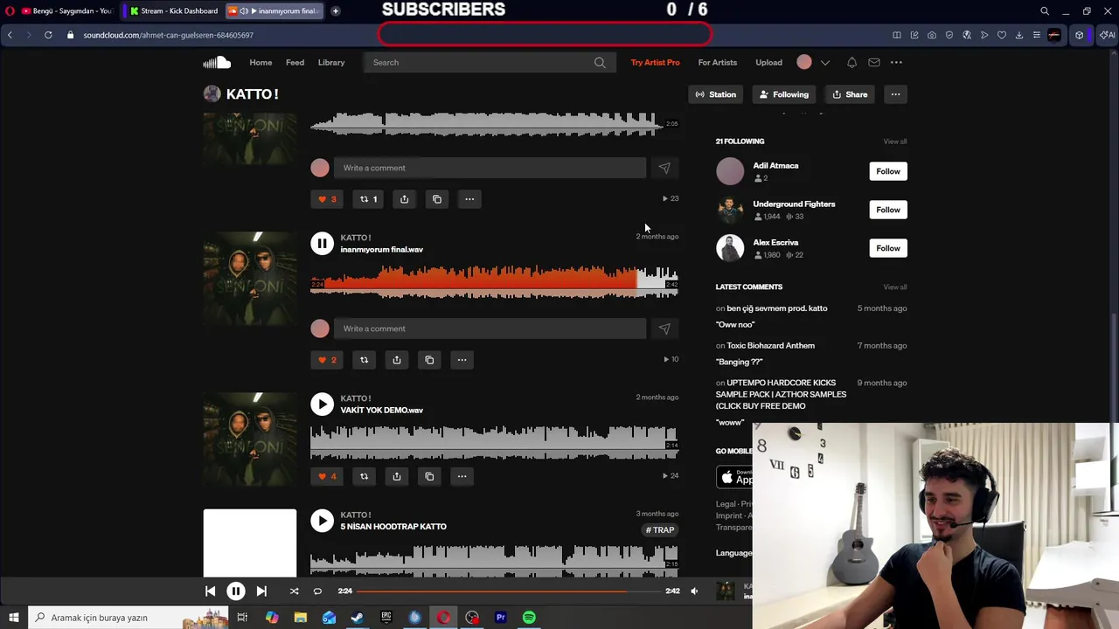View all latest comments

coord(894,287)
